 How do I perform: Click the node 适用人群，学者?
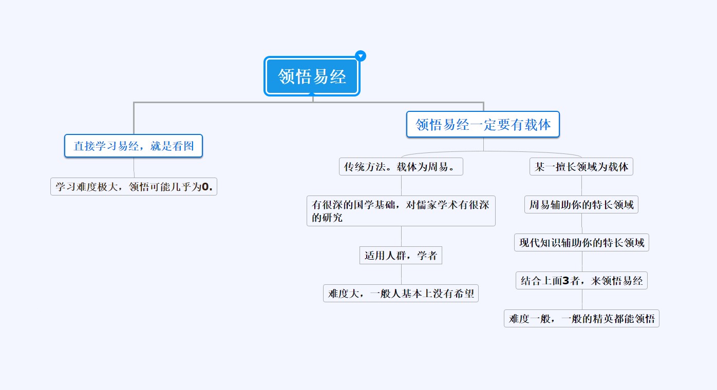point(401,256)
